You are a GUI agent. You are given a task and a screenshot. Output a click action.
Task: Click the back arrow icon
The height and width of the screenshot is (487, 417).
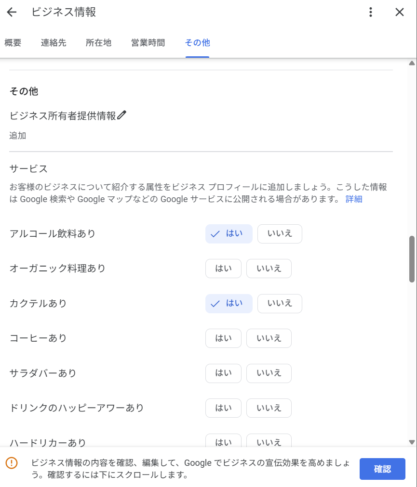pos(12,13)
